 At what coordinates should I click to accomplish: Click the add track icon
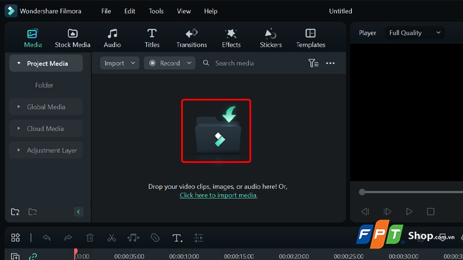(x=15, y=256)
